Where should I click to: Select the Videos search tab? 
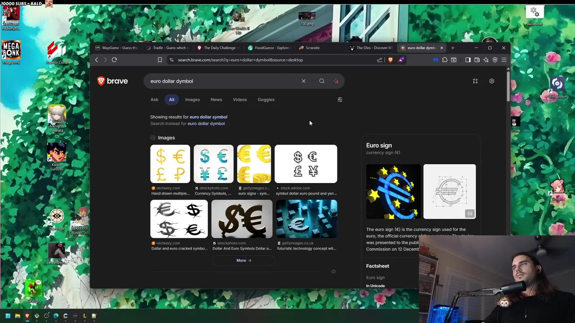coord(240,100)
